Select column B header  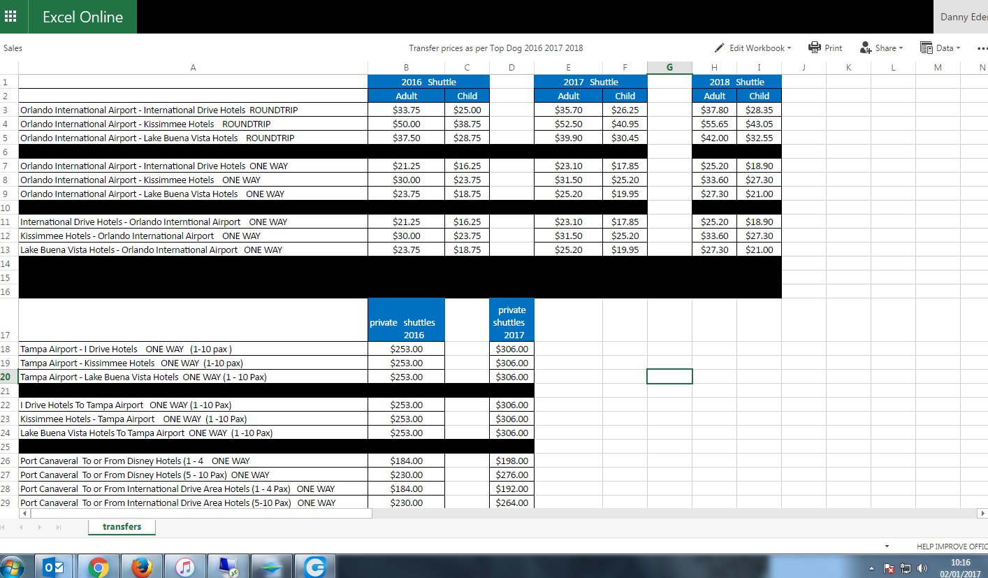click(407, 68)
